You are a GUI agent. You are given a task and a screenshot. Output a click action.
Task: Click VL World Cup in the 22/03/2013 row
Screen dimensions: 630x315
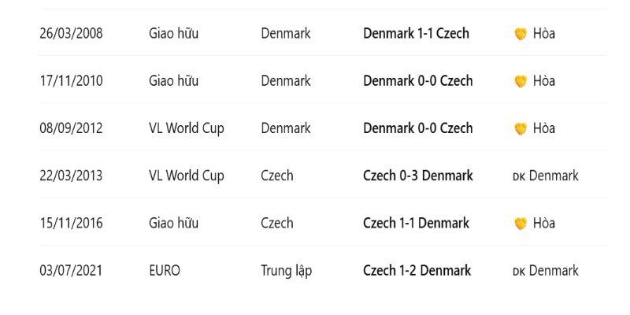(x=186, y=176)
